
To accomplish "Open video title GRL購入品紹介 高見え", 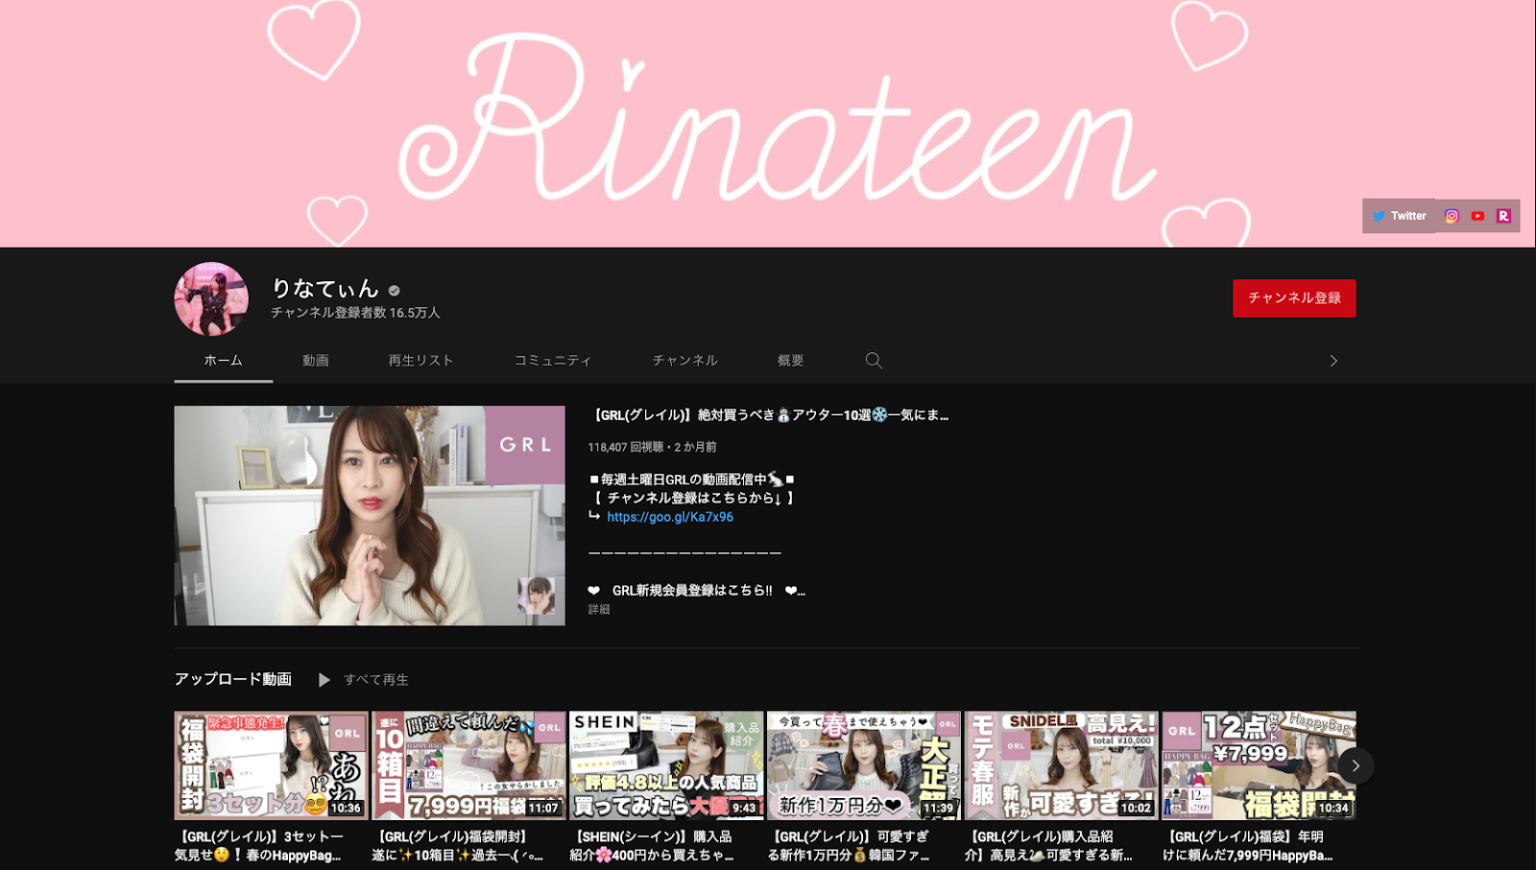I will click(1049, 846).
